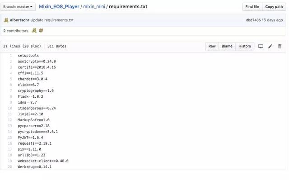The image size is (289, 180).
Task: Open the Branch: master dropdown
Action: click(18, 7)
